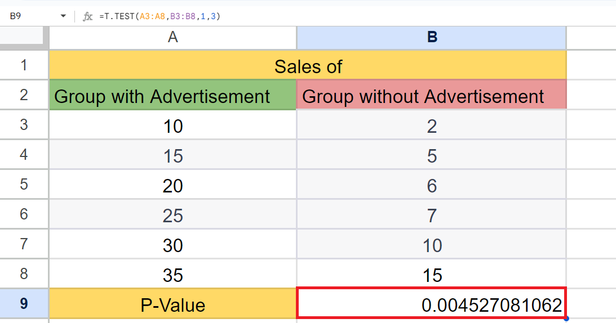Open the Name Box dropdown arrow
Screen dimensions: 616x323
point(63,16)
